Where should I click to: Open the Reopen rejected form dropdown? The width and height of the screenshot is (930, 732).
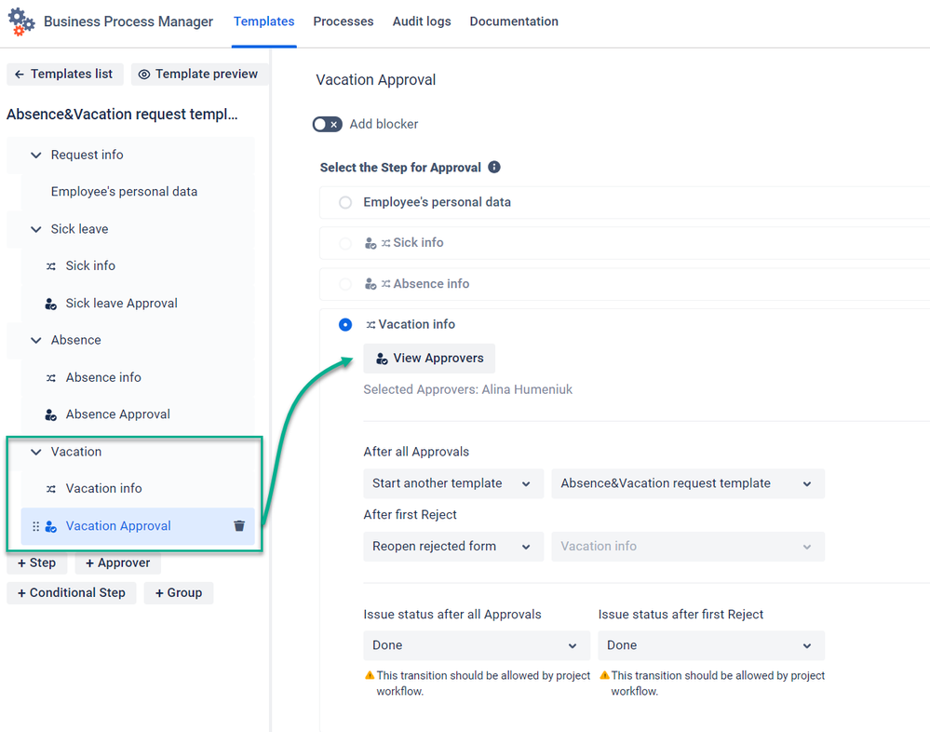pyautogui.click(x=453, y=547)
